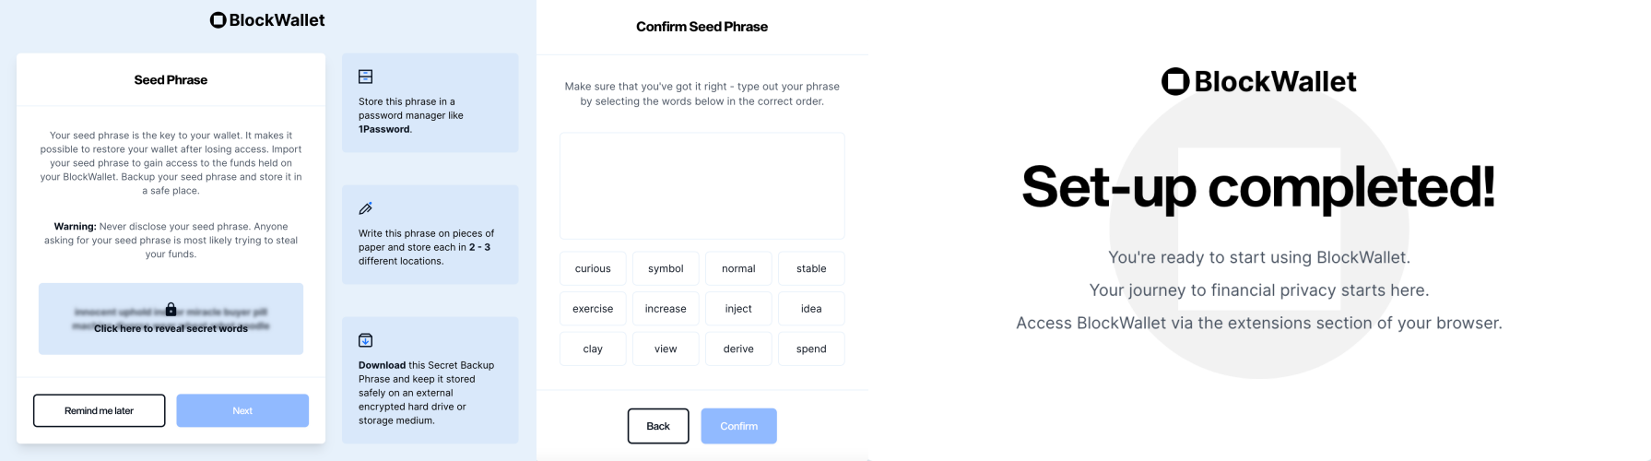
Task: Click the empty seed phrase entry box
Action: point(702,185)
